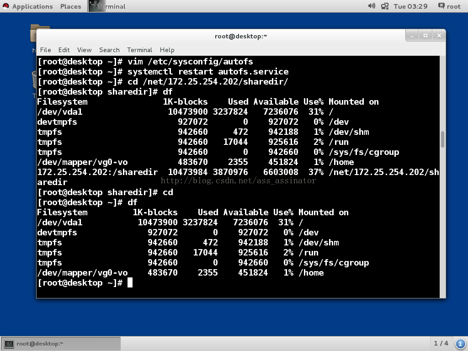Click the '1K-blocks' header in first df output
Viewport: 468px width, 351px height.
[185, 102]
